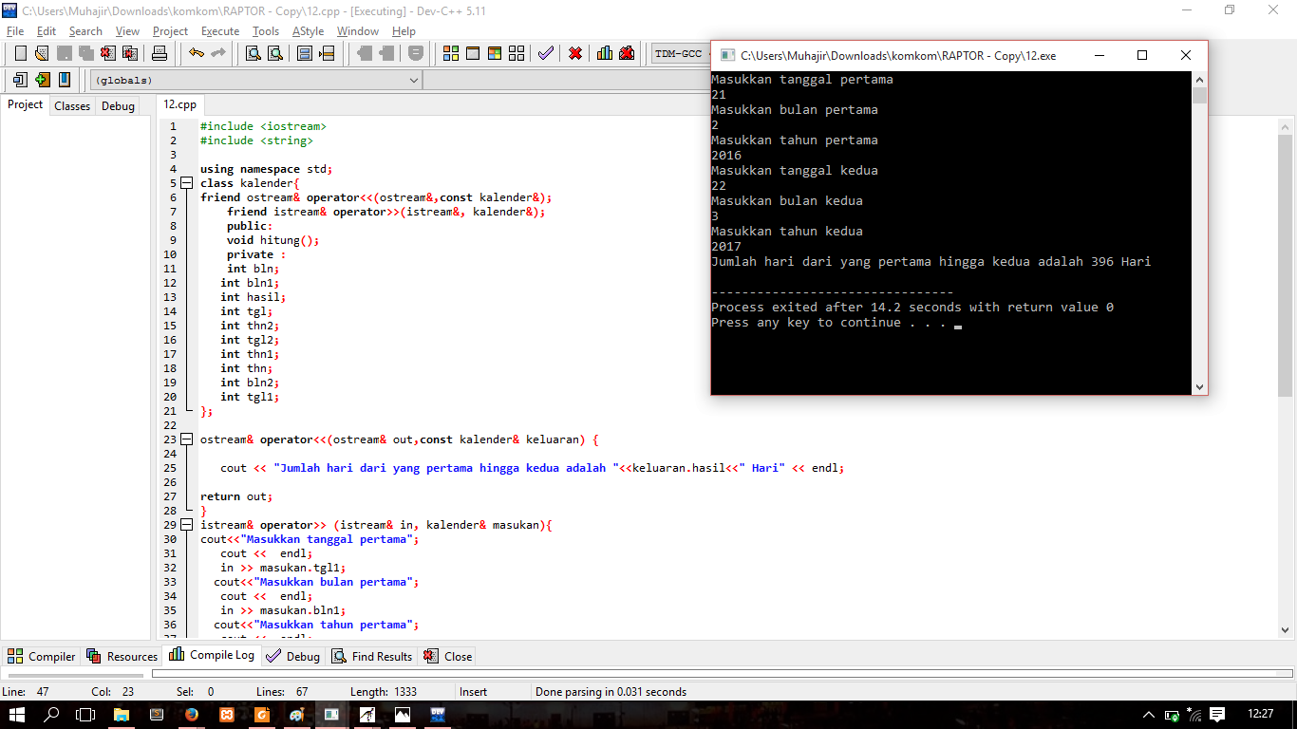Click the 'Length: 1333' status bar entry
This screenshot has width=1297, height=729.
coord(384,692)
